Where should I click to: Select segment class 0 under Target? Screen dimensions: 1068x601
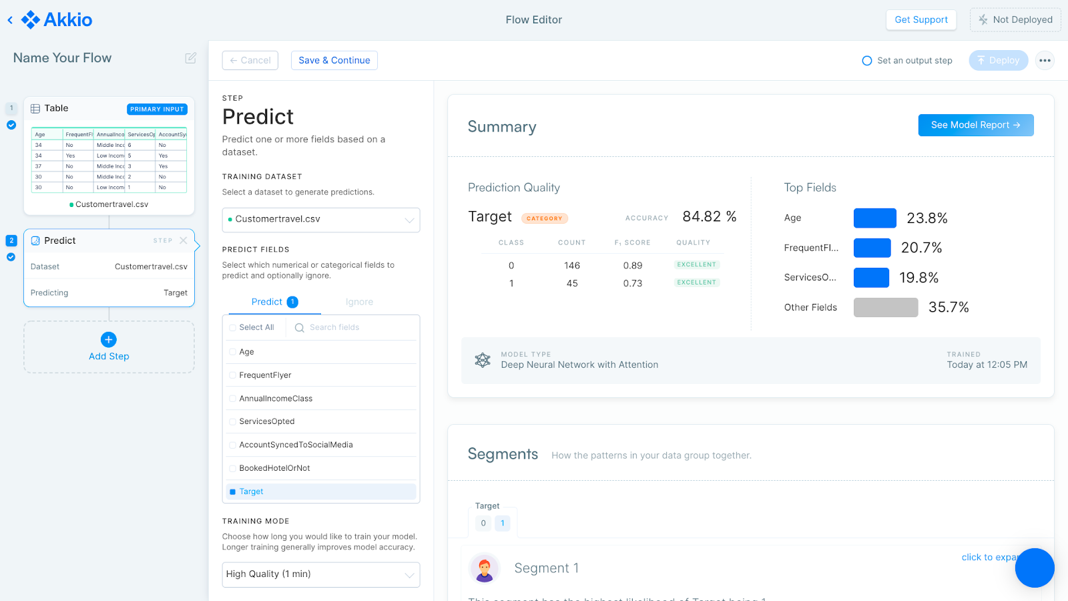tap(483, 523)
